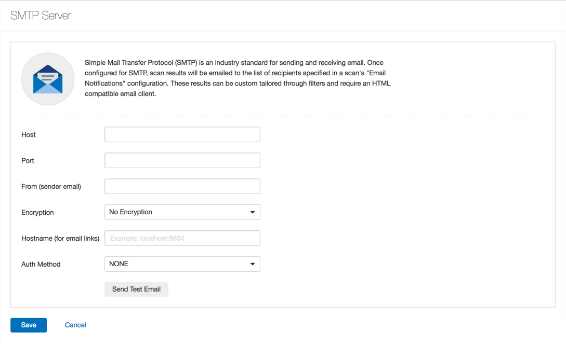
Task: Click the Host label
Action: tap(29, 135)
